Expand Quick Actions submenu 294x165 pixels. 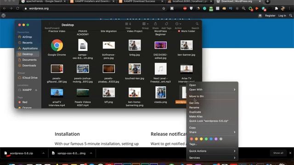click(x=212, y=151)
